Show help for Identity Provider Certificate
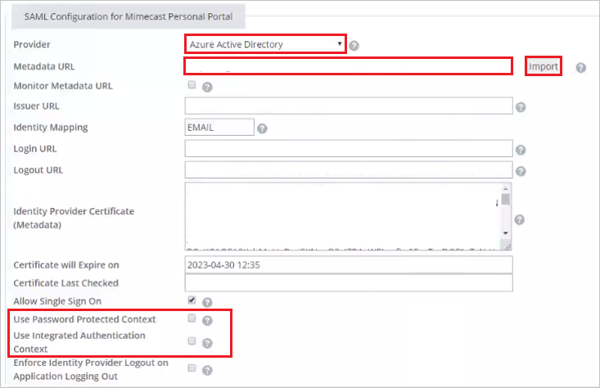Image resolution: width=600 pixels, height=388 pixels. [x=519, y=219]
